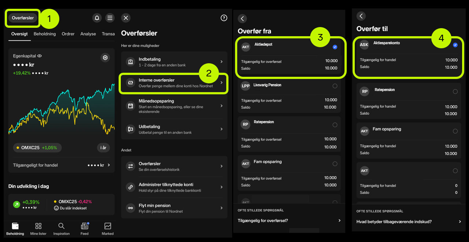Open Inspiration search in bottom bar
This screenshot has width=469, height=242.
click(62, 228)
